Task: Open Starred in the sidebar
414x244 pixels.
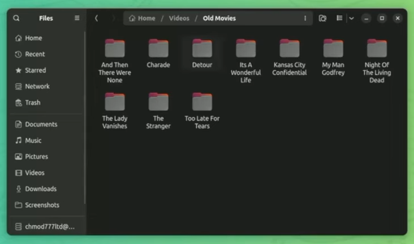Action: coord(46,70)
